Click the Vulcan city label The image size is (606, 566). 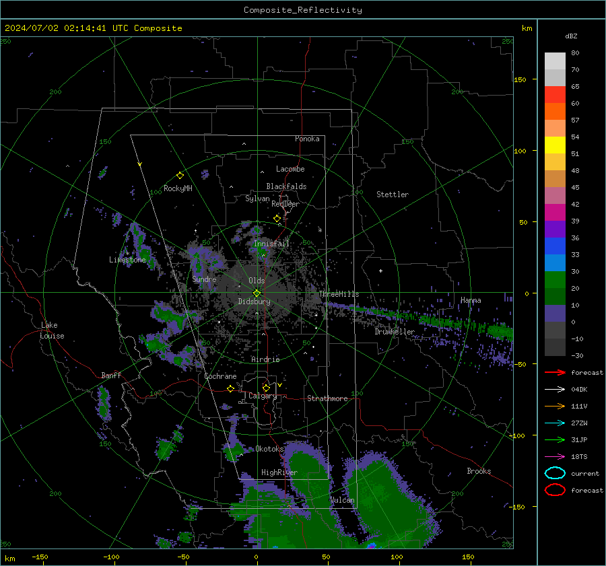pyautogui.click(x=342, y=500)
